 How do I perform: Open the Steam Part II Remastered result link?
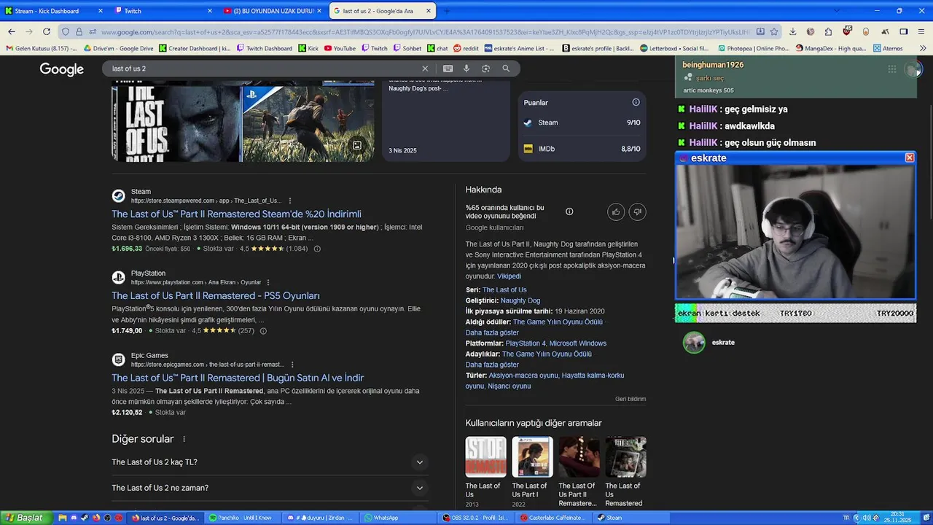236,214
